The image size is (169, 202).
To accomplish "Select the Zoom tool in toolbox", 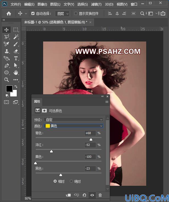I will tap(6, 80).
